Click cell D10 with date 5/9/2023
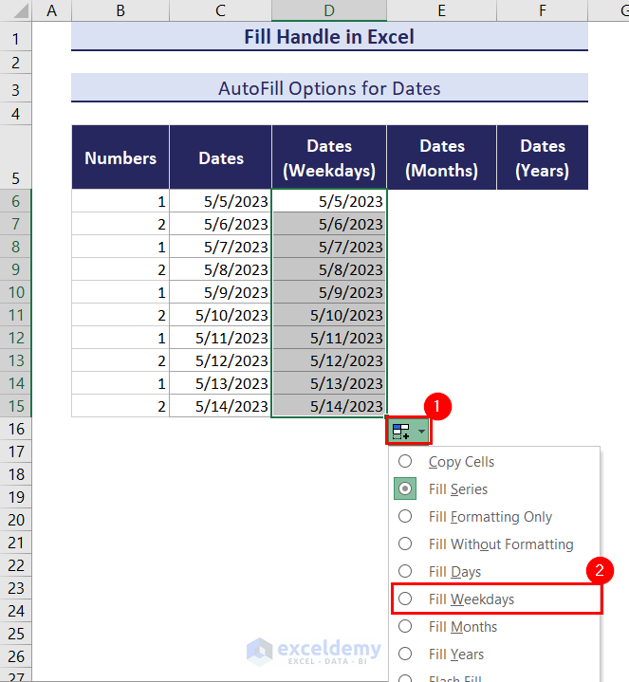629x682 pixels. (x=329, y=292)
